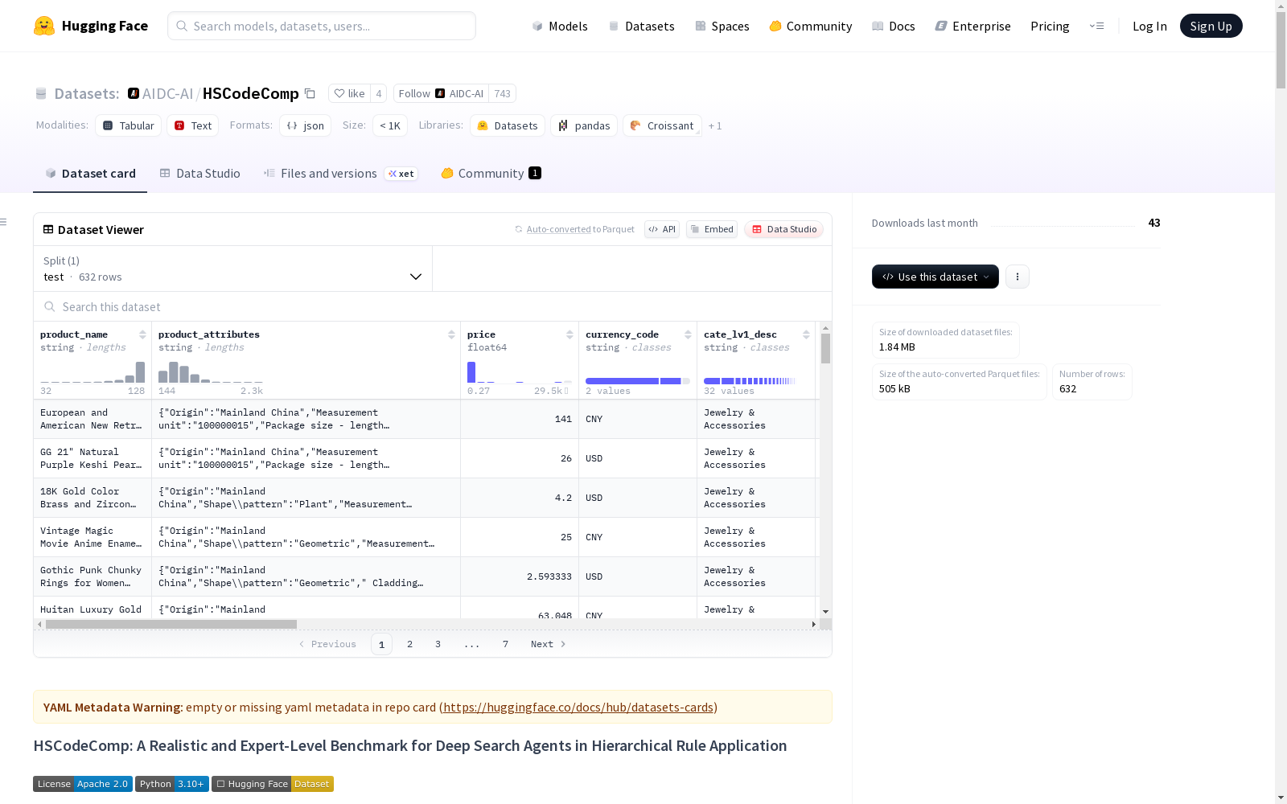
Task: Open the Community tab
Action: [491, 174]
